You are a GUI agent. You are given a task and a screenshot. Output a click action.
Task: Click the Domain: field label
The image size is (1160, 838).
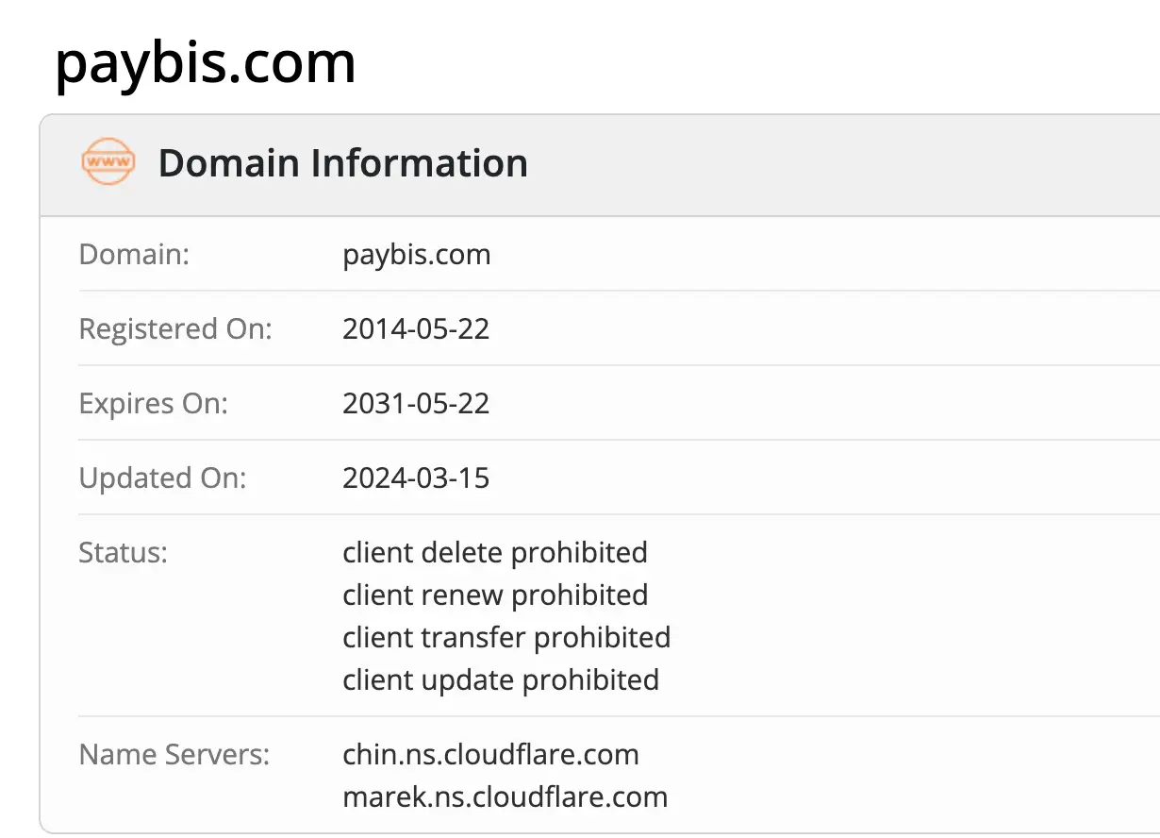pyautogui.click(x=134, y=255)
